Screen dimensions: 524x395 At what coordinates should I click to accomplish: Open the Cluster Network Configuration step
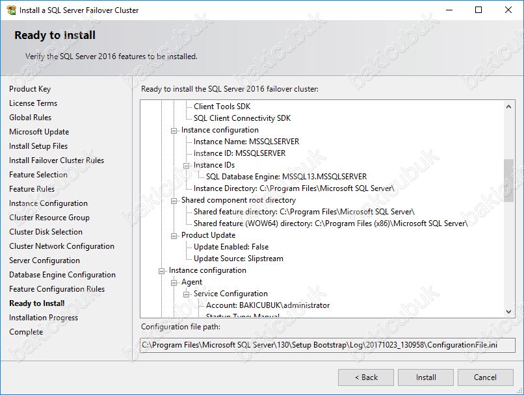(x=62, y=246)
